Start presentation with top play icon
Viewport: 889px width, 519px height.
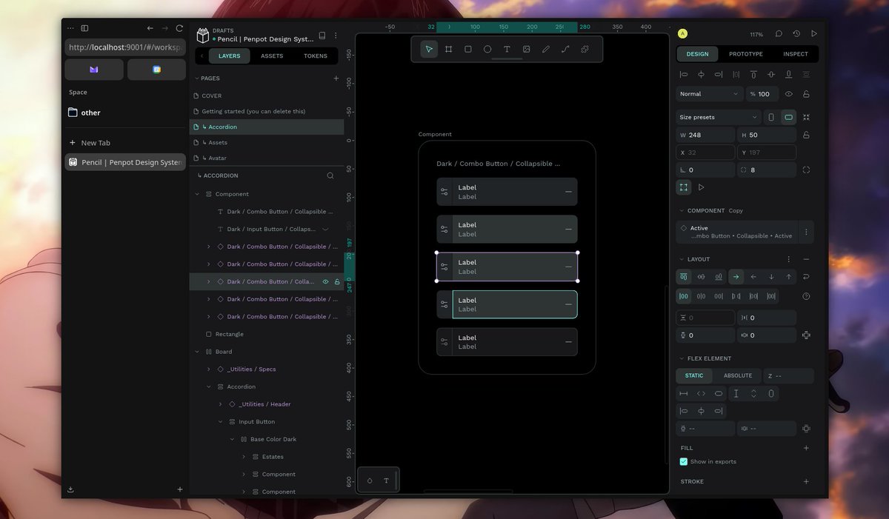click(814, 34)
